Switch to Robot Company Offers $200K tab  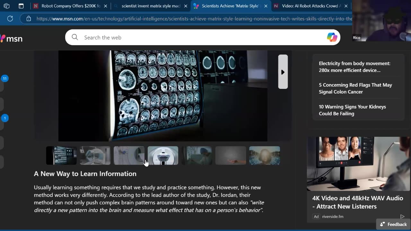[67, 6]
